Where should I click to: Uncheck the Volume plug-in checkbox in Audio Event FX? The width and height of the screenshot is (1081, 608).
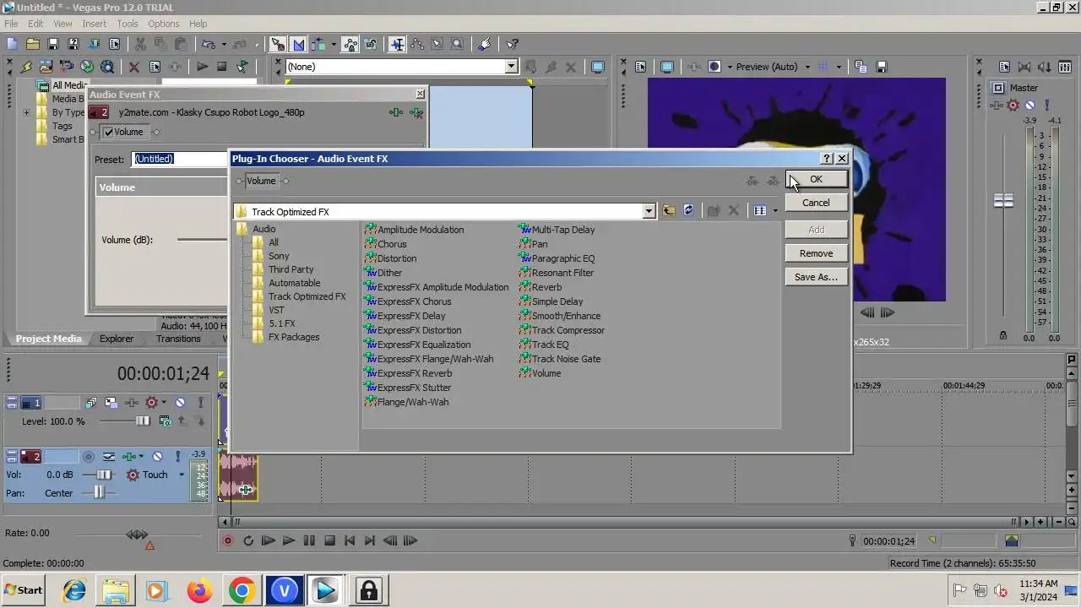[109, 132]
